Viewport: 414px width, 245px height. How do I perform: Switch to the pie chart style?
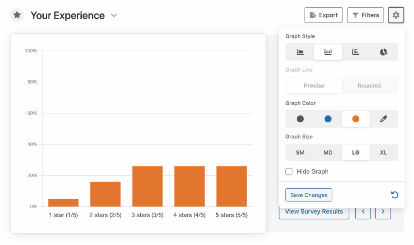(x=383, y=52)
